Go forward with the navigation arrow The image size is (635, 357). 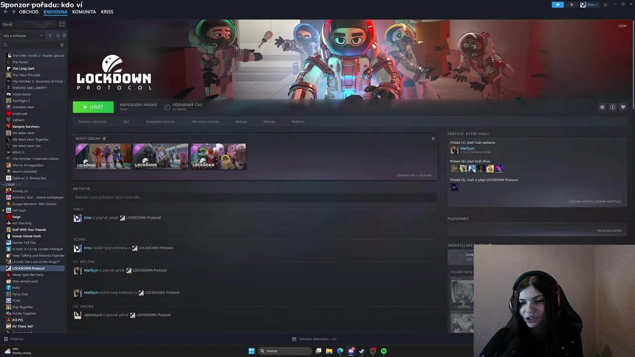tap(13, 11)
